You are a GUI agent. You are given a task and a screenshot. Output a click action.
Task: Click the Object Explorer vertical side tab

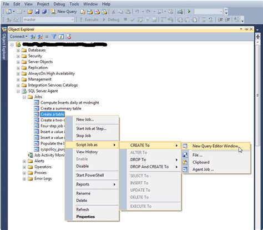point(4,44)
